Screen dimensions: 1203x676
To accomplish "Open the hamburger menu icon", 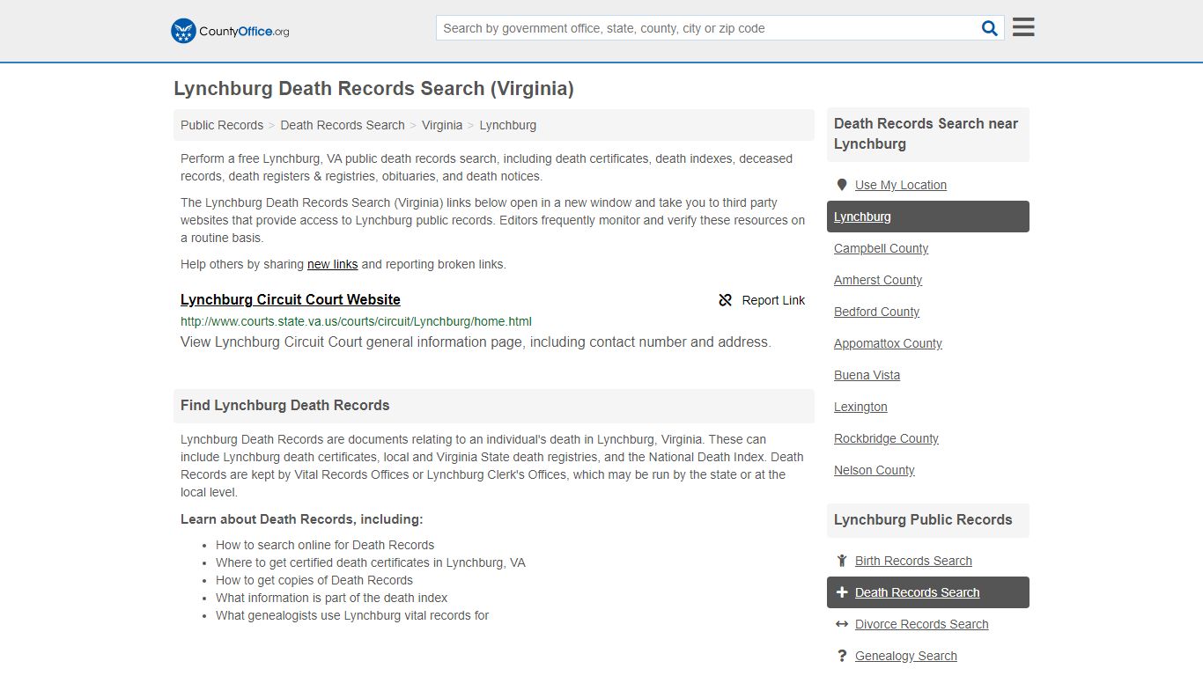I will 1023,27.
